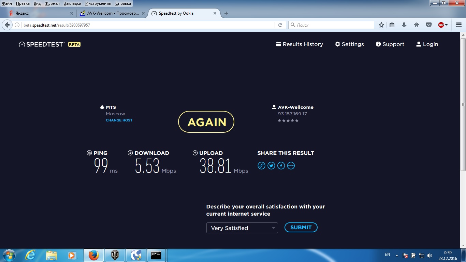
Task: Select the 38.81 upload speed value
Action: pos(216,166)
